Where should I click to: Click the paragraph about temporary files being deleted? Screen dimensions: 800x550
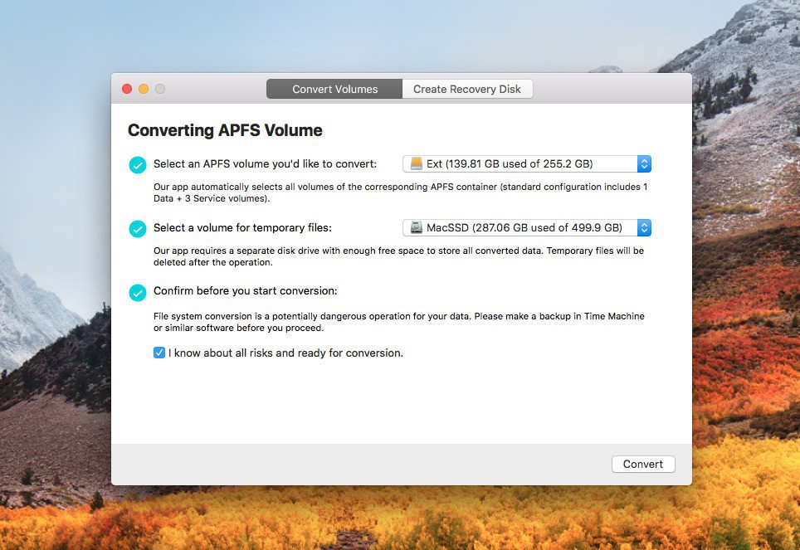pos(398,256)
